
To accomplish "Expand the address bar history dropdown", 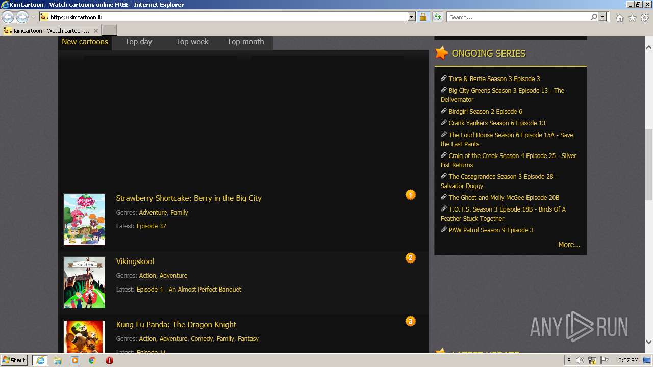I will (x=412, y=17).
